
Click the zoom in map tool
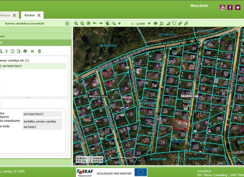(76, 24)
